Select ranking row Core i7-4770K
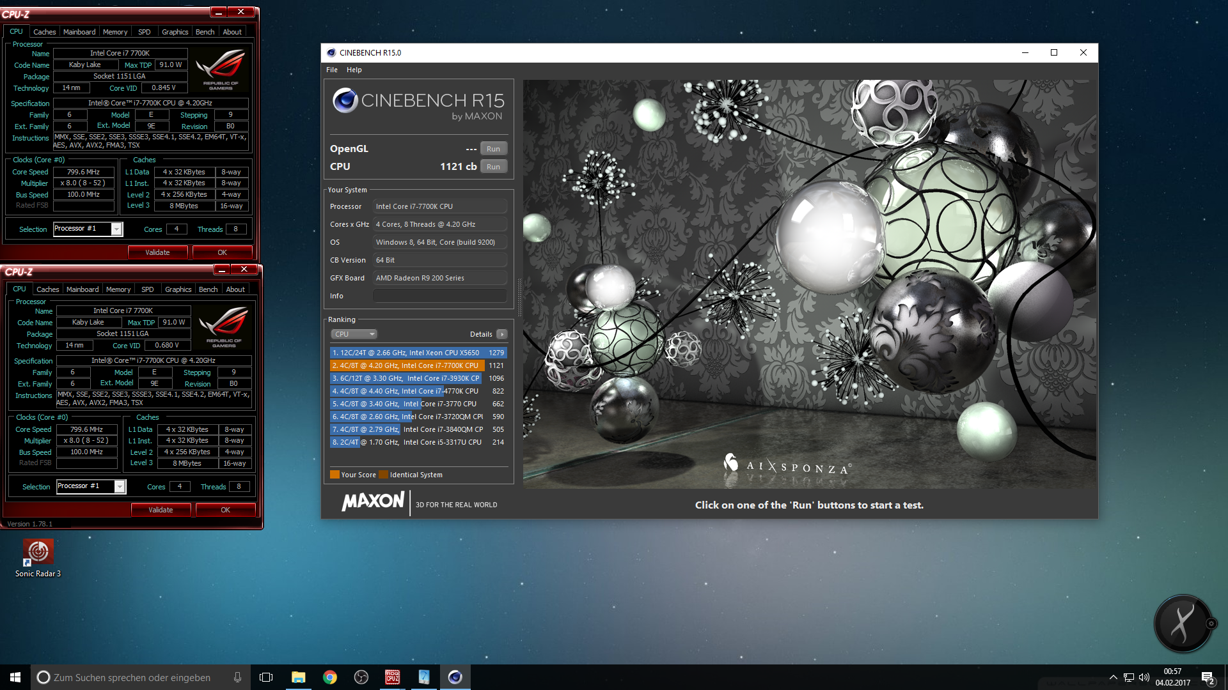This screenshot has height=690, width=1228. pyautogui.click(x=418, y=391)
